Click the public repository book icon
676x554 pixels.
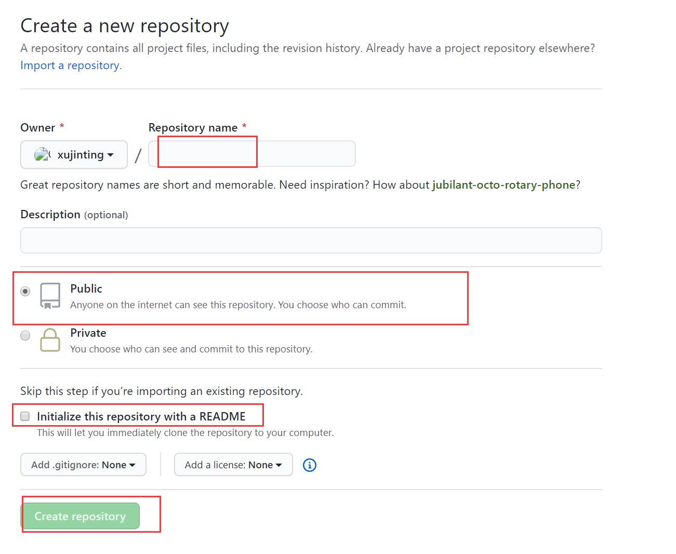click(x=50, y=296)
